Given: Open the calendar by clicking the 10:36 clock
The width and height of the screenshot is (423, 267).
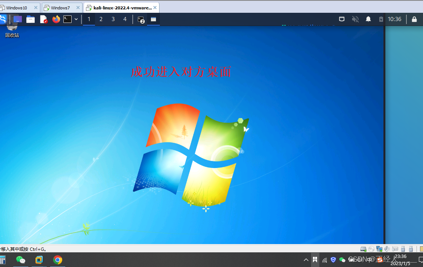Looking at the screenshot, I should coord(395,19).
